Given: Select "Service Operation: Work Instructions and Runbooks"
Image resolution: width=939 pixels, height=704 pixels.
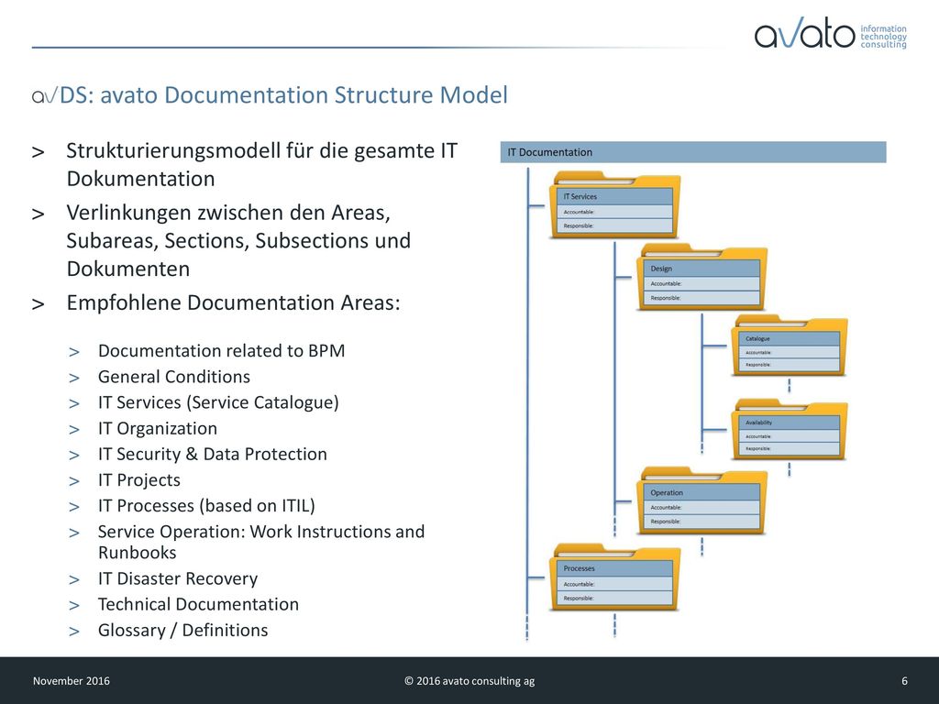Looking at the screenshot, I should point(261,542).
